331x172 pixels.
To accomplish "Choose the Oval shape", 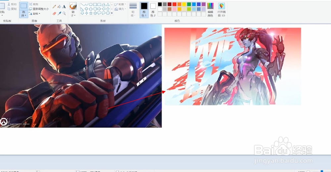I will click(x=91, y=5).
